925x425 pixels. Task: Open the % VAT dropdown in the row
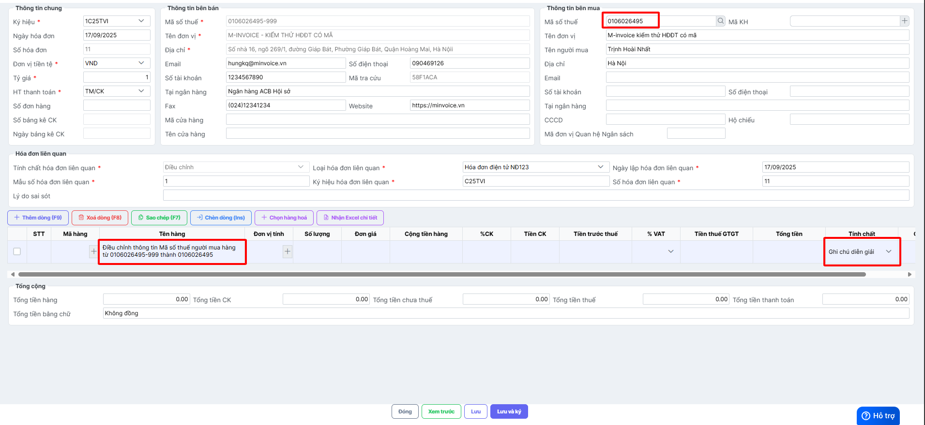[670, 251]
